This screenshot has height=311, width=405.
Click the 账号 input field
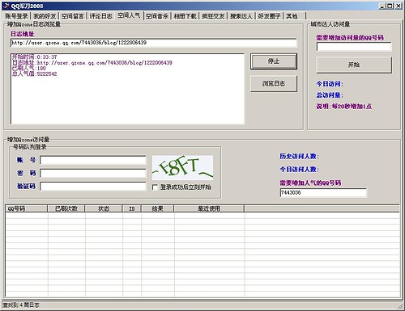(93, 160)
